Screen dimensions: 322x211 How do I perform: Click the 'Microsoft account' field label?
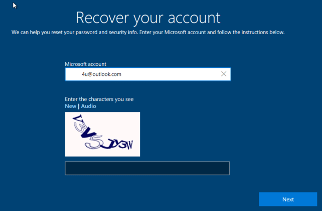(85, 64)
